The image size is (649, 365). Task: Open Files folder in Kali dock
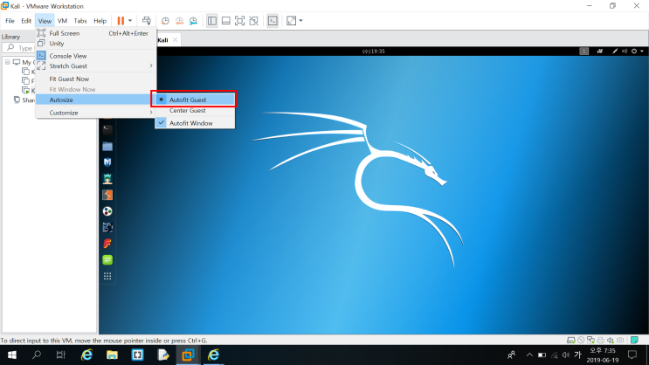pos(107,146)
